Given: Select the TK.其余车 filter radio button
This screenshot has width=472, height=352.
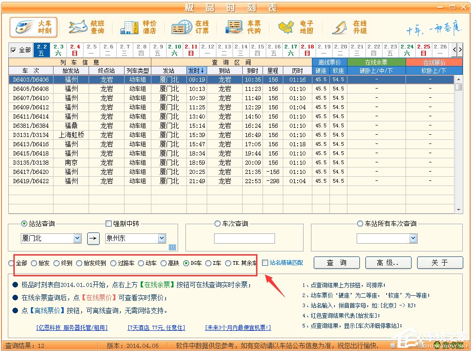Looking at the screenshot, I should pyautogui.click(x=228, y=263).
